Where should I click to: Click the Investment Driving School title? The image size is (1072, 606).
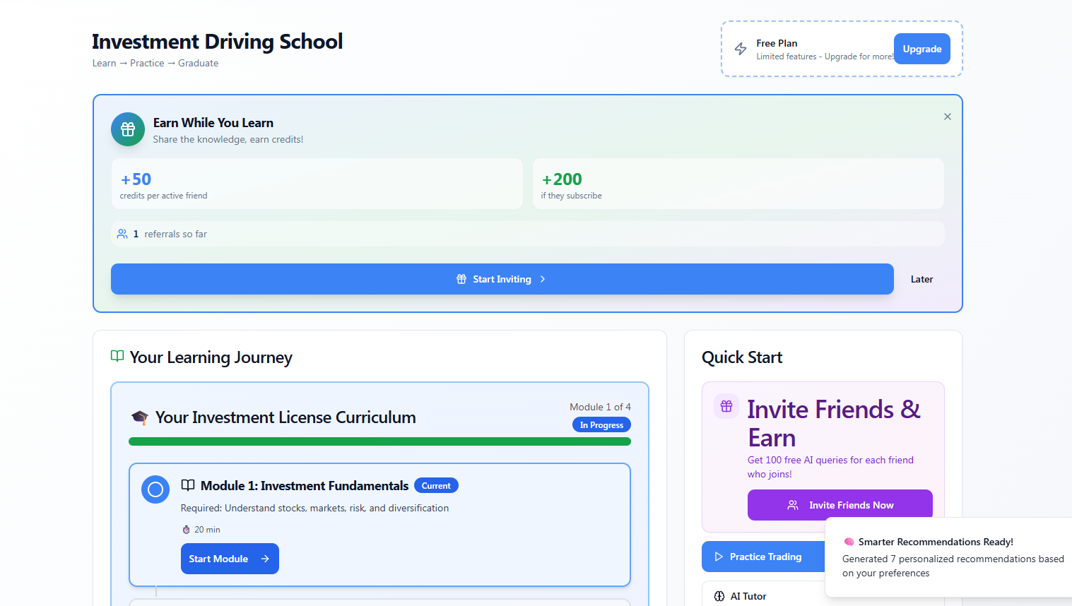tap(218, 42)
